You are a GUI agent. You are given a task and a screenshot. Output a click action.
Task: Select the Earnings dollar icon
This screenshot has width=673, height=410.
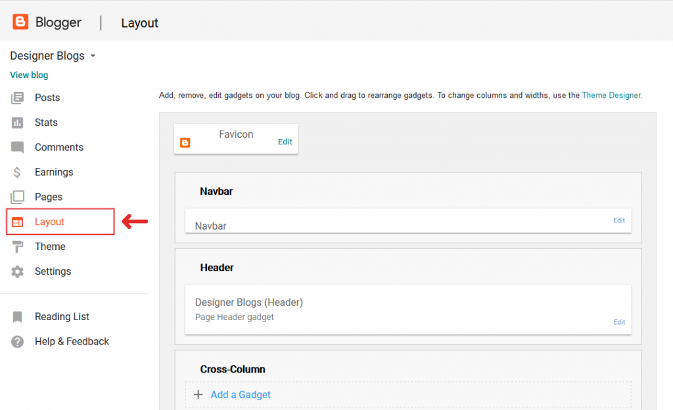pyautogui.click(x=19, y=172)
